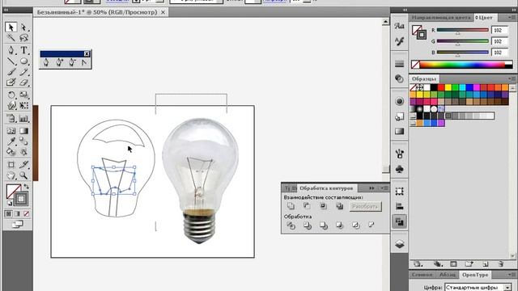This screenshot has width=518, height=291.
Task: Apply Exclude shape mode in Pathfinder panel
Action: click(x=339, y=206)
